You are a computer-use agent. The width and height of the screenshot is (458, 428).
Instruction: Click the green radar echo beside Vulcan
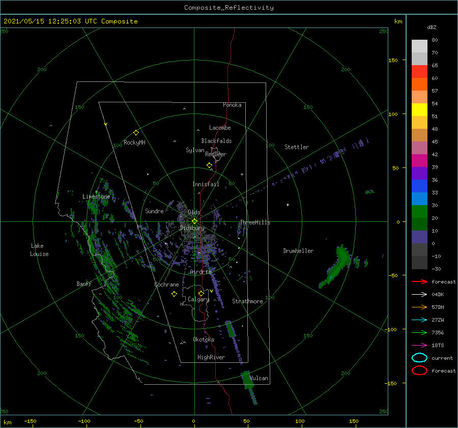(x=248, y=380)
